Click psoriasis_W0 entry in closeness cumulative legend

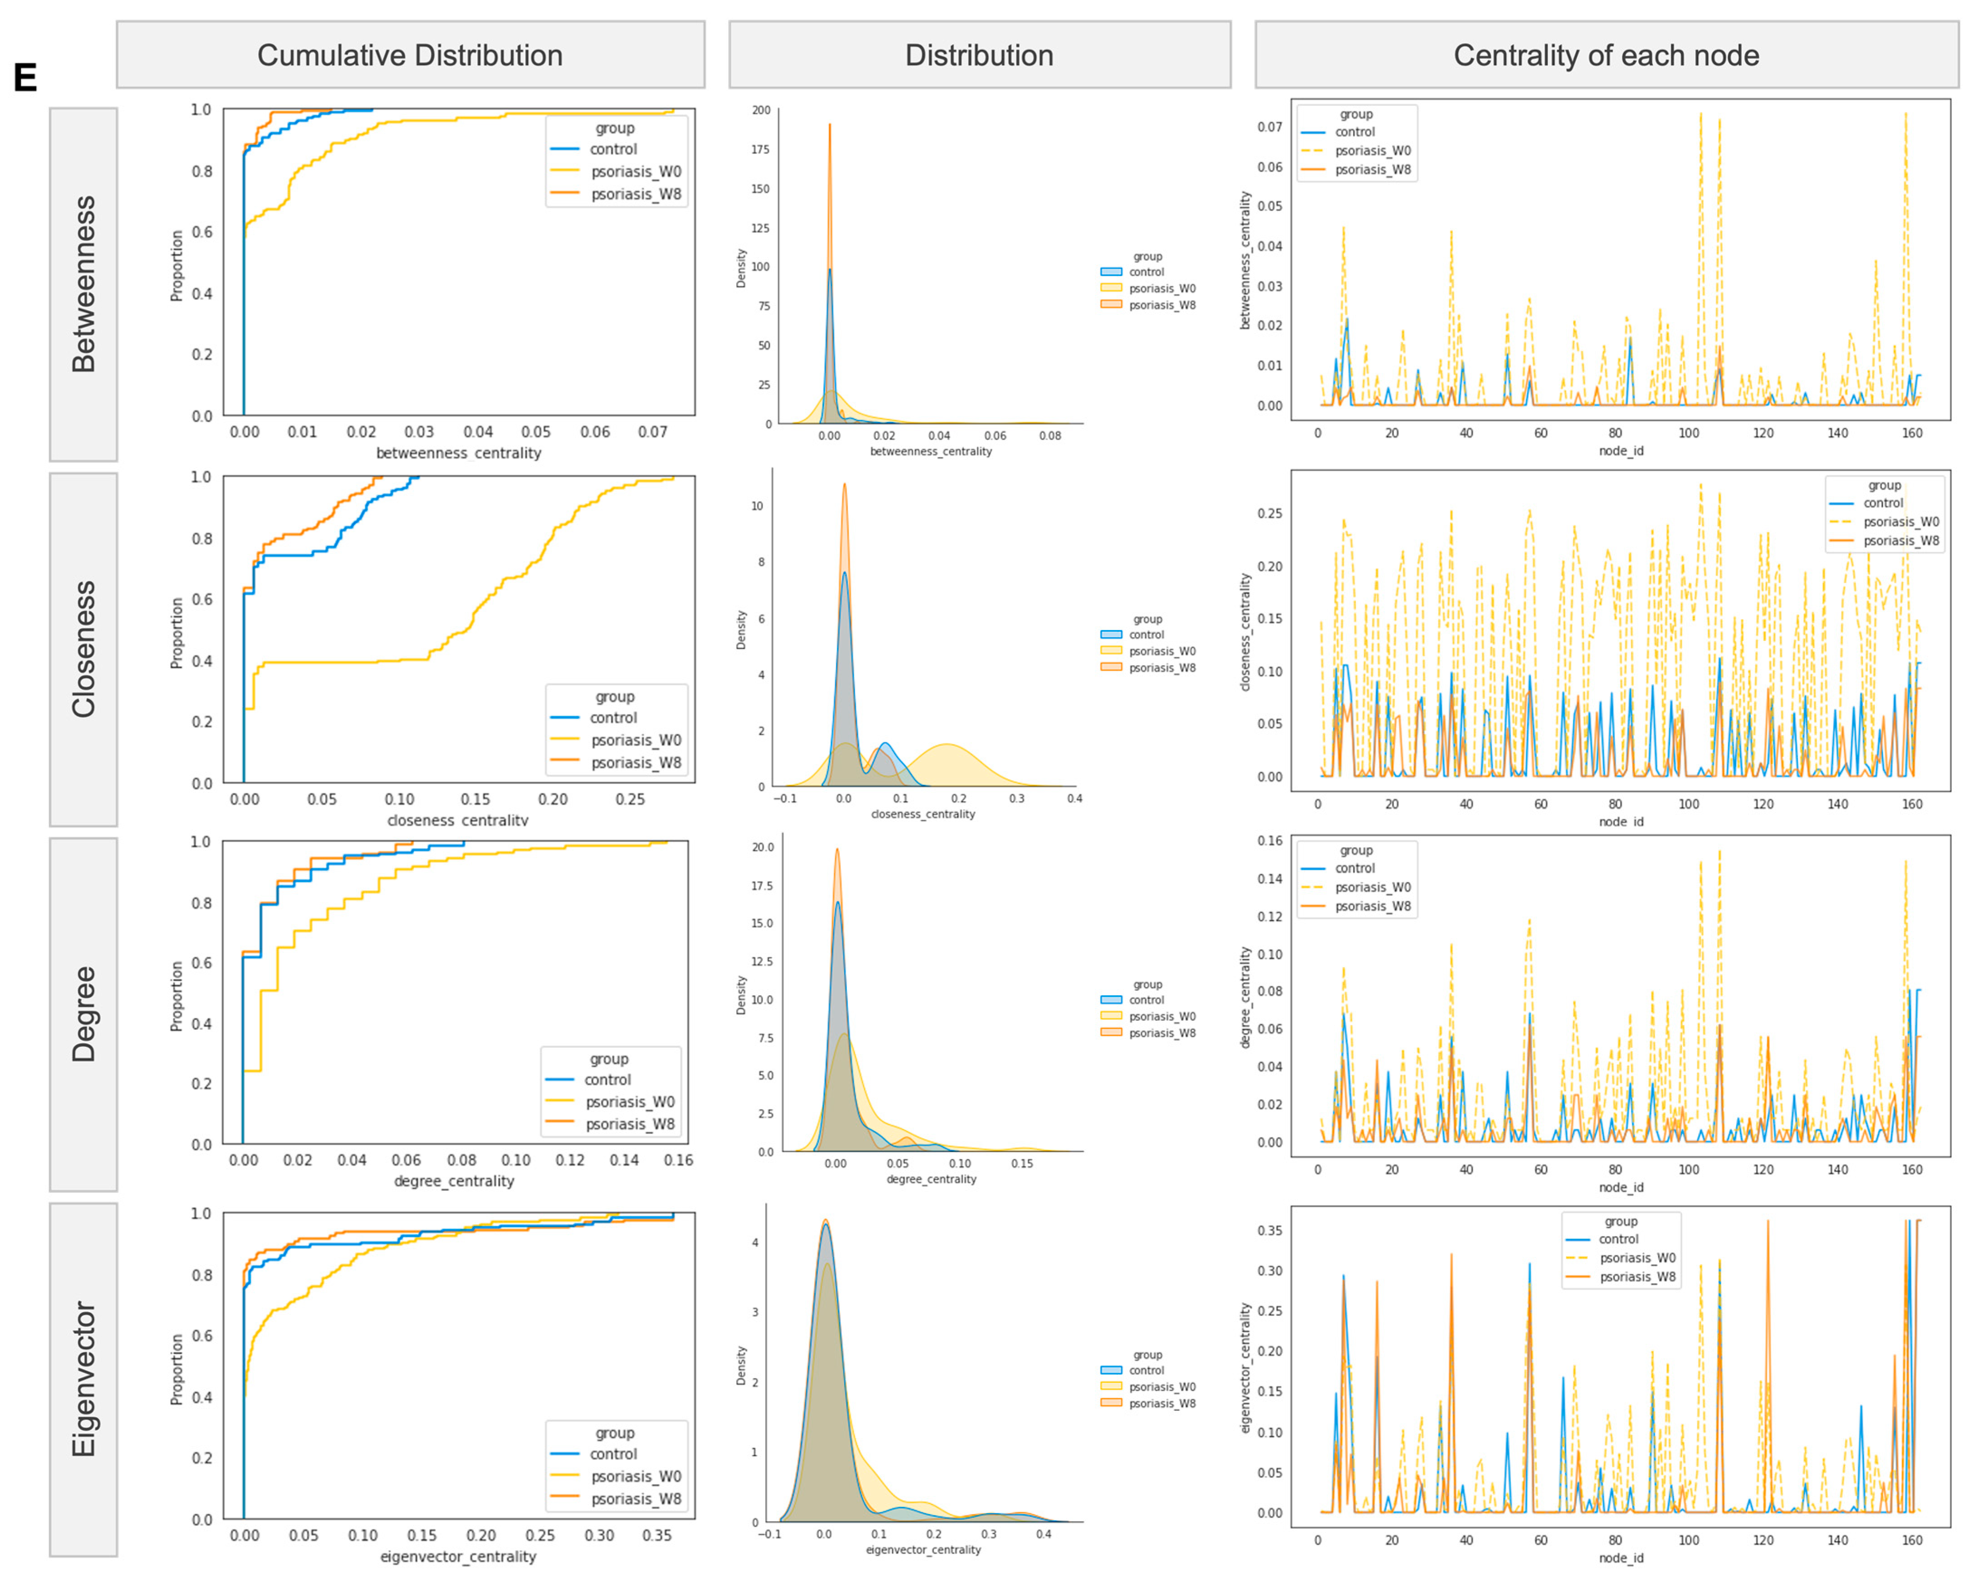click(635, 740)
